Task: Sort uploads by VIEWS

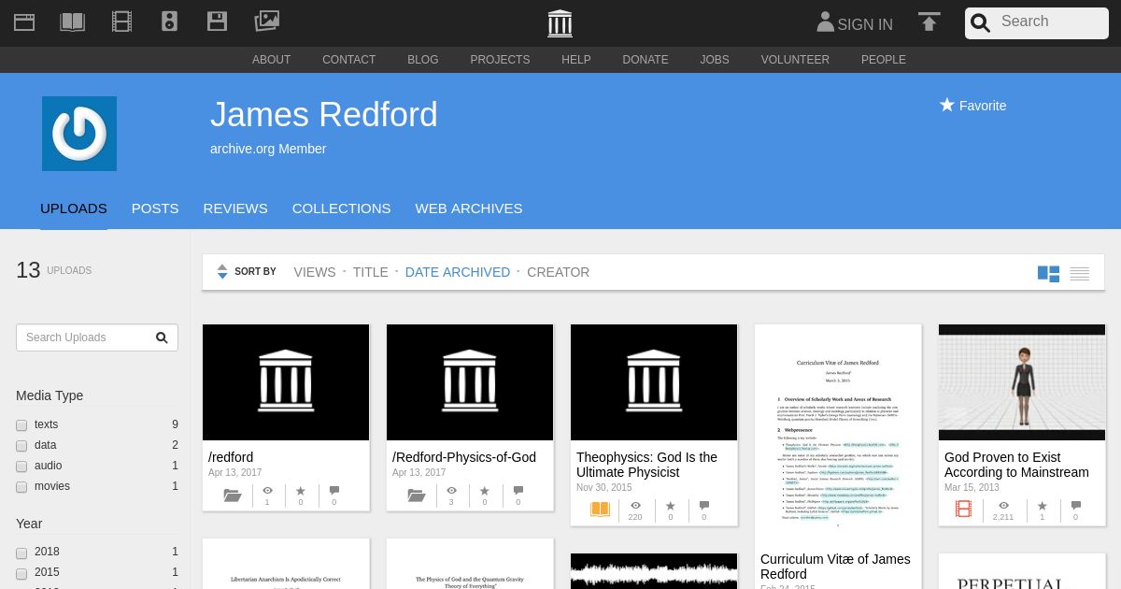Action: (315, 272)
